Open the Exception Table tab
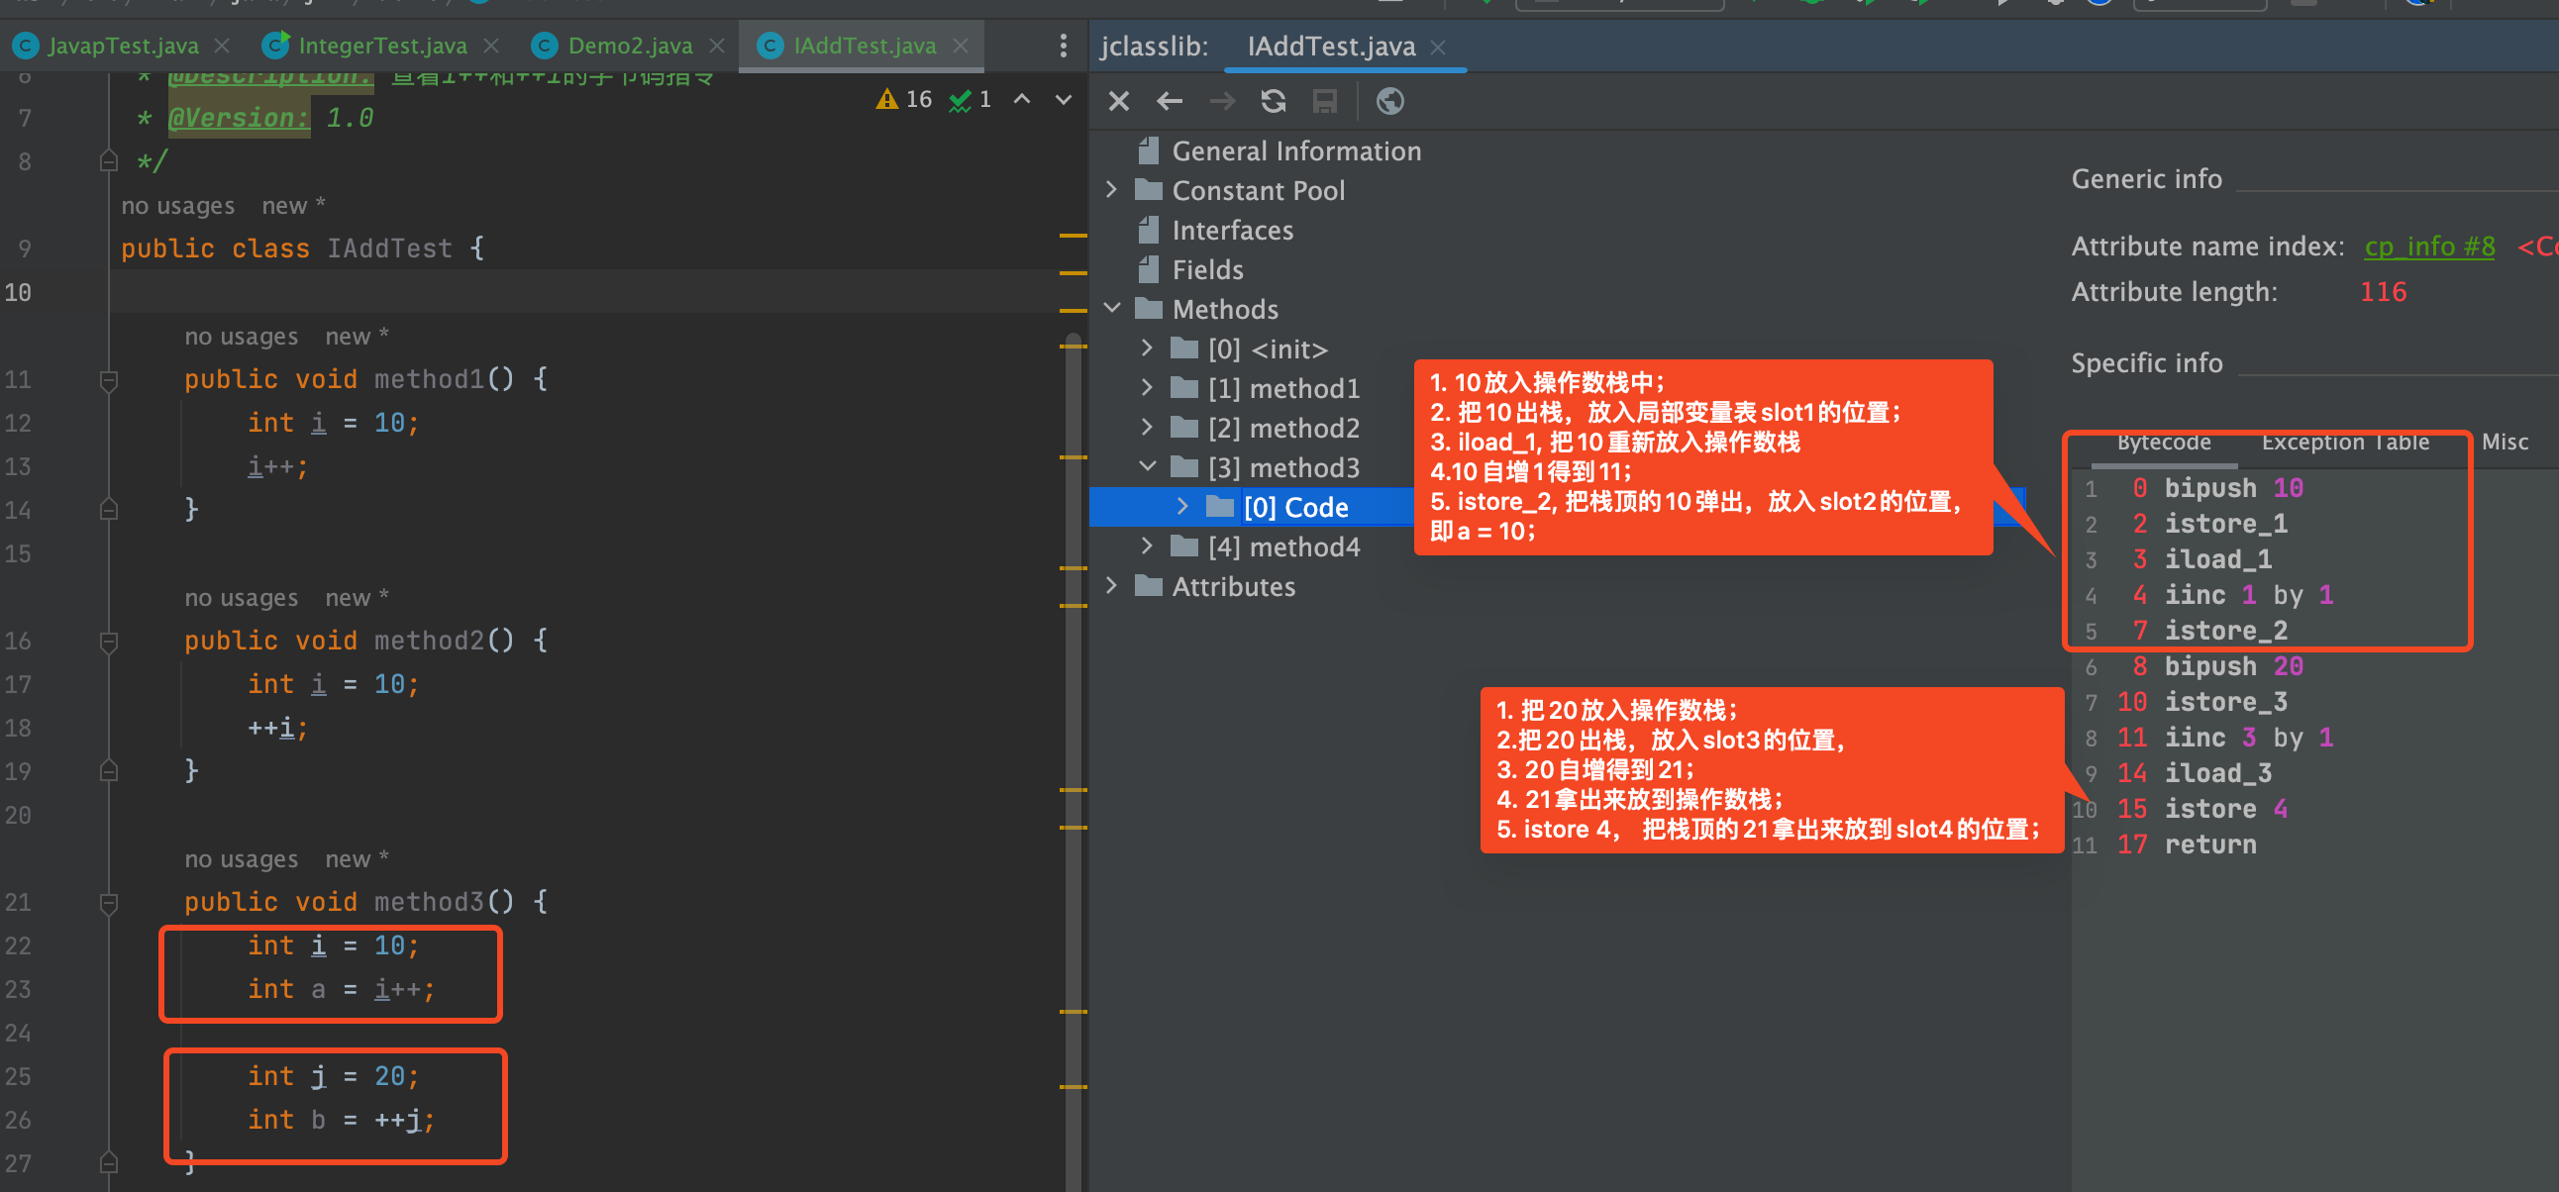The image size is (2559, 1192). click(x=2344, y=442)
